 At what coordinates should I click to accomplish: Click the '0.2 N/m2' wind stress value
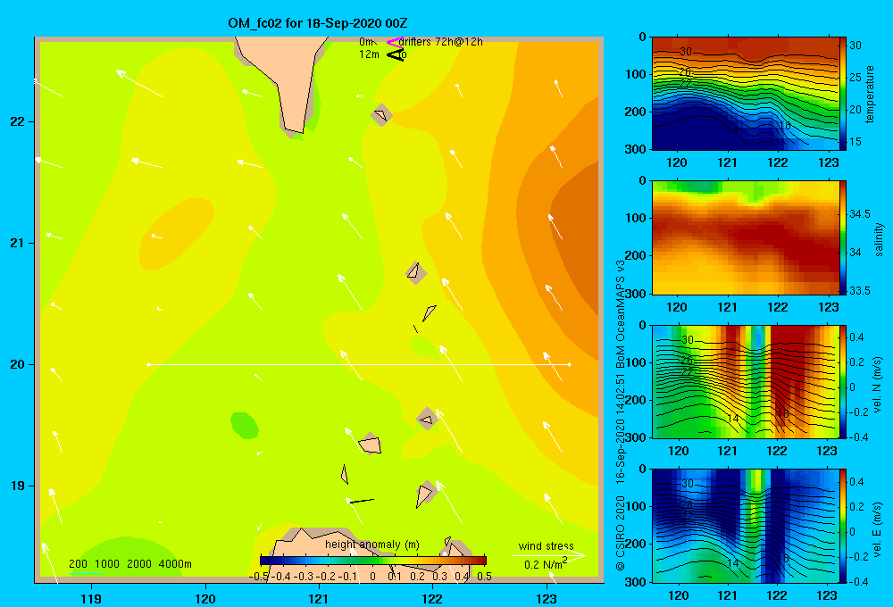(x=546, y=564)
